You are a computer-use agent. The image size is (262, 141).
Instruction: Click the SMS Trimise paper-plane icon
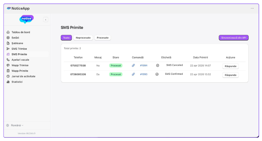[x=8, y=49]
